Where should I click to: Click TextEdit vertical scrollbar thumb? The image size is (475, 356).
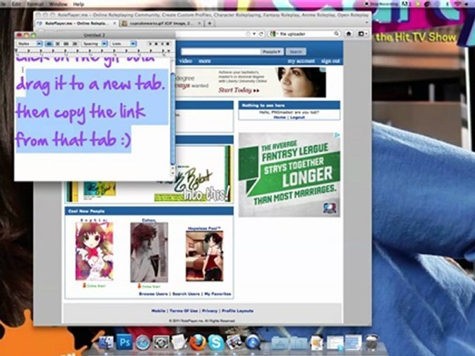tap(173, 118)
